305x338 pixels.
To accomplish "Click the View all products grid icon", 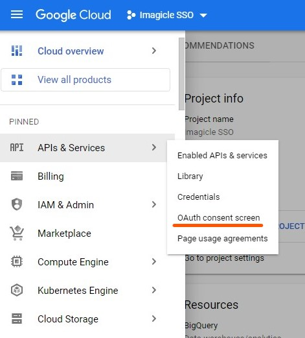I will tap(17, 80).
